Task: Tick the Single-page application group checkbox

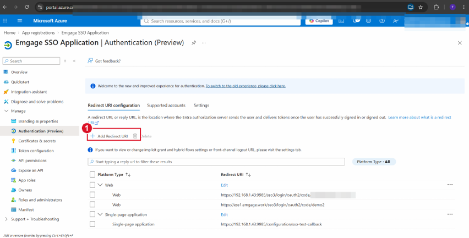Action: click(92, 214)
